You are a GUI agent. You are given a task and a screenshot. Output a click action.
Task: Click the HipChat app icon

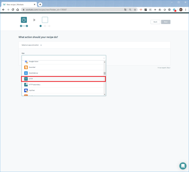coord(26,91)
